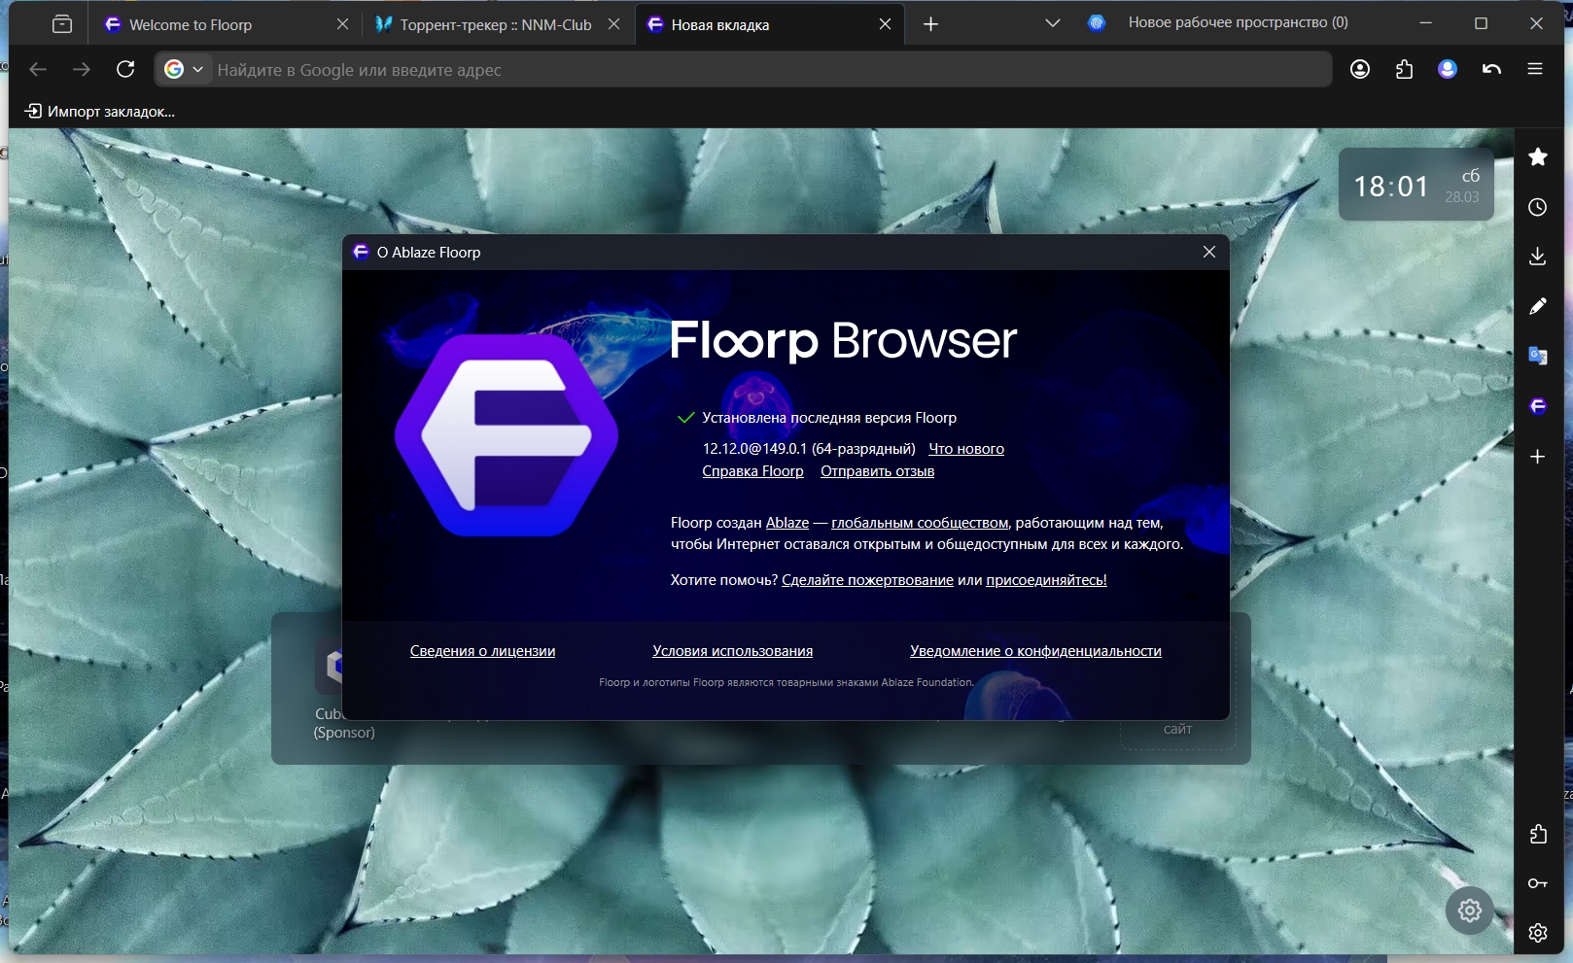1573x963 pixels.
Task: Open the "Что нового" link
Action: coord(965,449)
